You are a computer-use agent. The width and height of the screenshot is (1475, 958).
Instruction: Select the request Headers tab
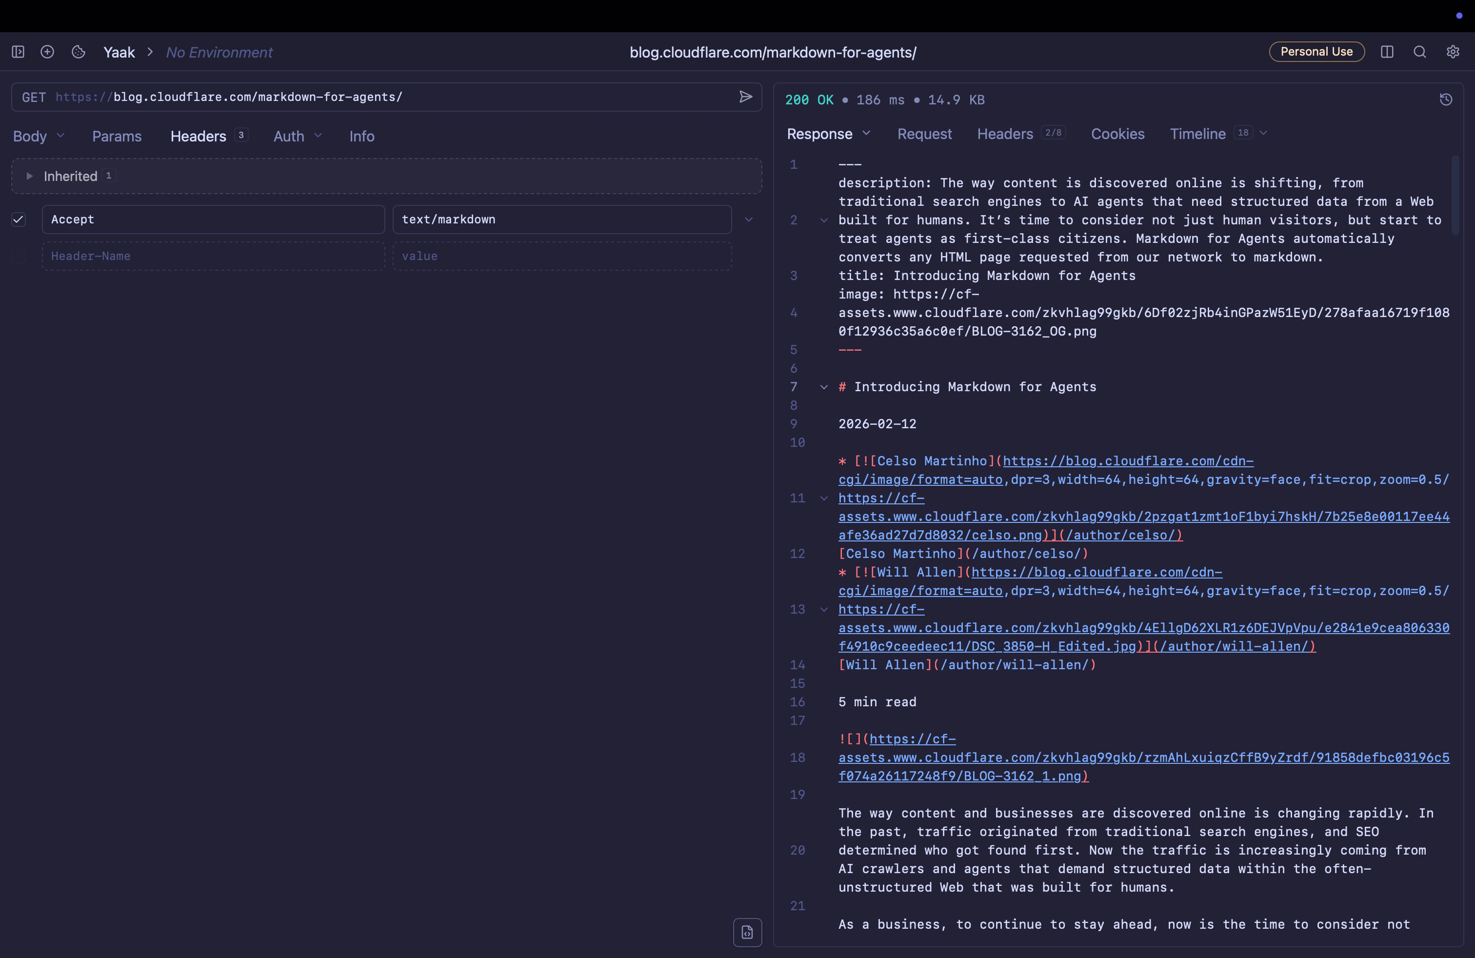(x=209, y=136)
